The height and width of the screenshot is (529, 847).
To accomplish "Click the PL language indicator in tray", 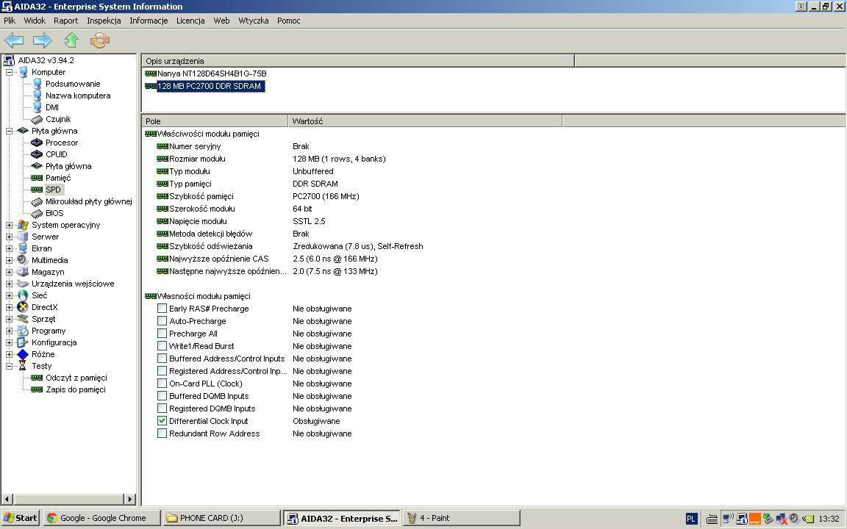I will (x=691, y=519).
